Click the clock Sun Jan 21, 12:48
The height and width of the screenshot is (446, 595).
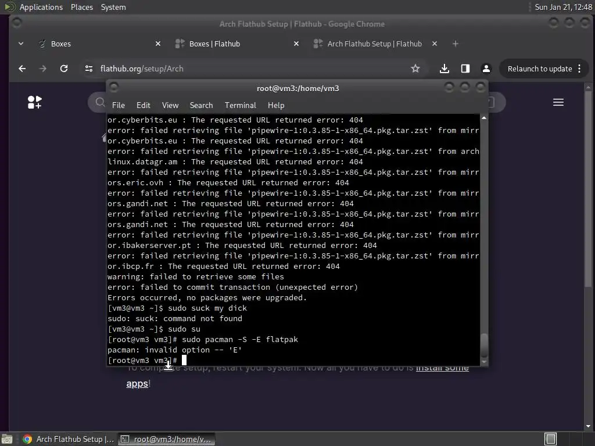click(x=563, y=7)
